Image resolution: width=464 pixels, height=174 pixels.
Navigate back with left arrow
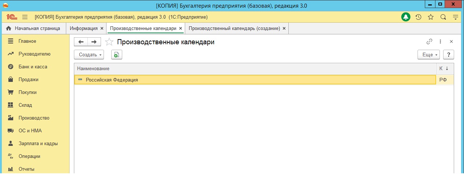(x=81, y=42)
